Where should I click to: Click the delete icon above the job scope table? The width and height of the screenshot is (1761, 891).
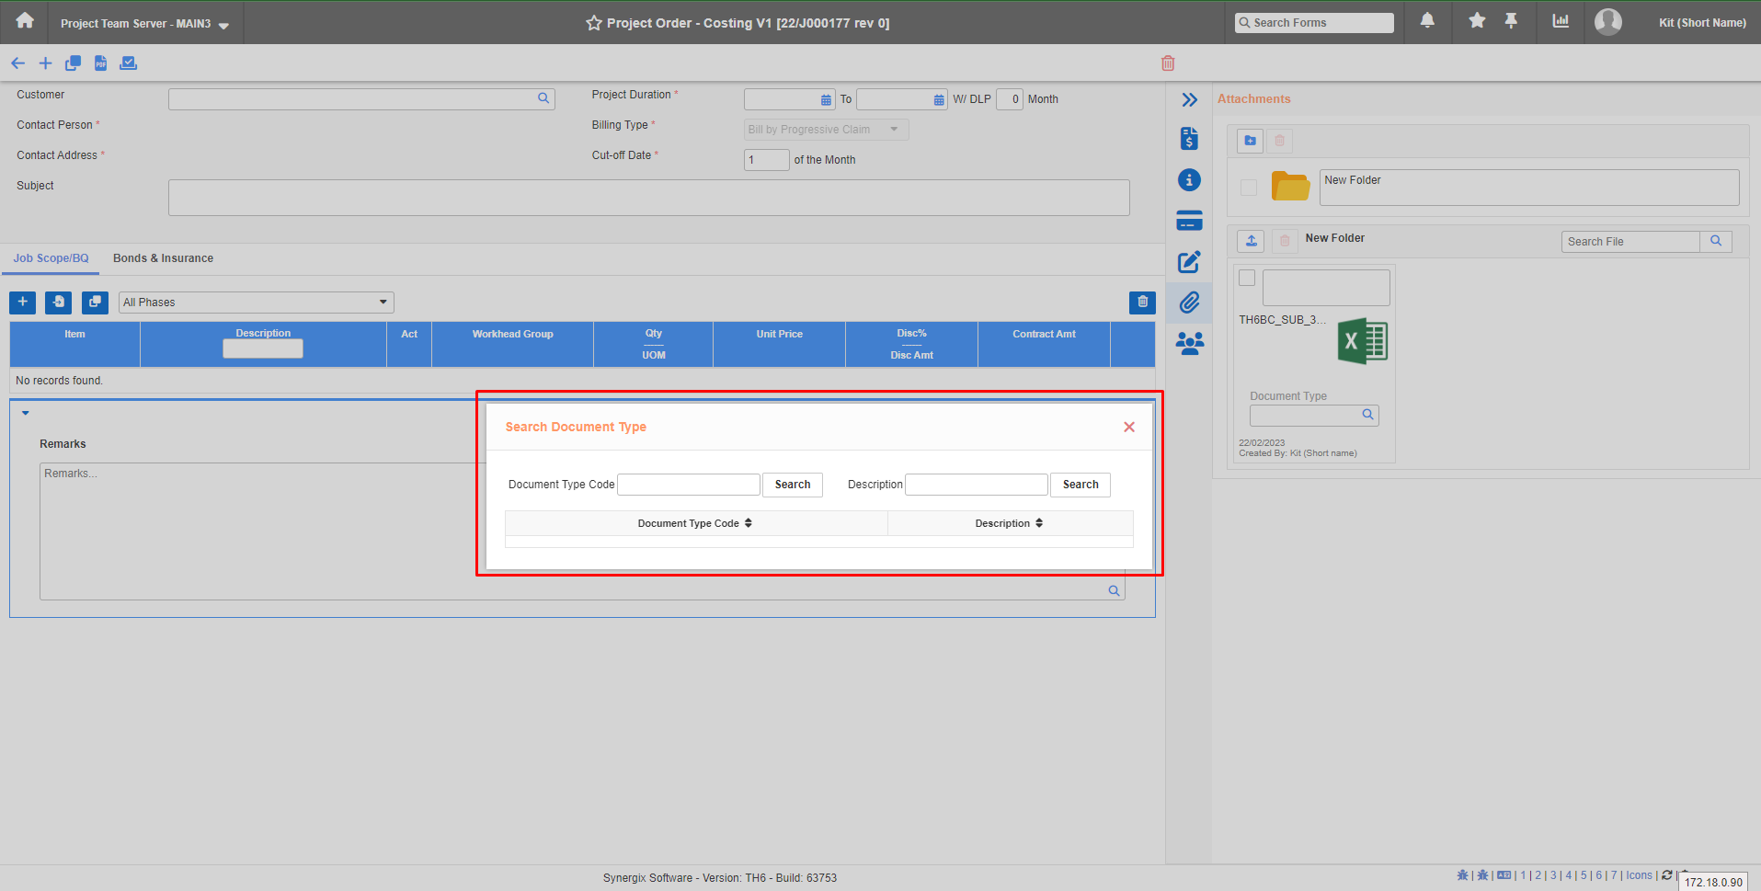coord(1142,302)
